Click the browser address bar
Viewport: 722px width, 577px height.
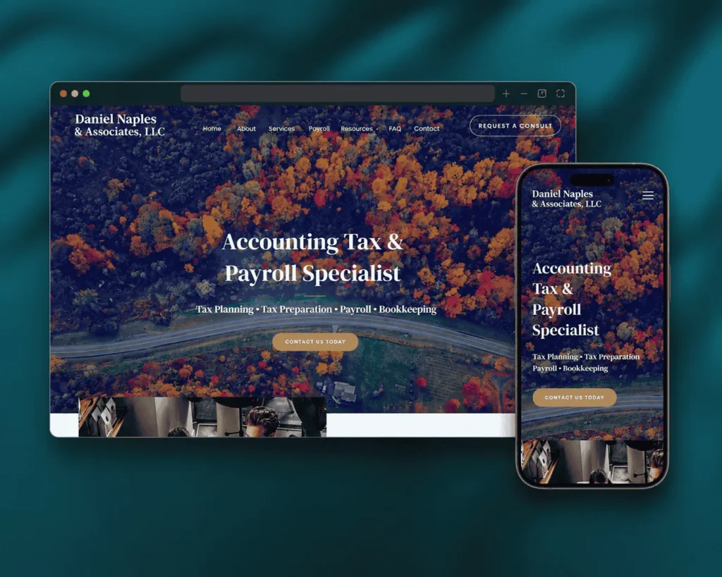click(x=338, y=94)
